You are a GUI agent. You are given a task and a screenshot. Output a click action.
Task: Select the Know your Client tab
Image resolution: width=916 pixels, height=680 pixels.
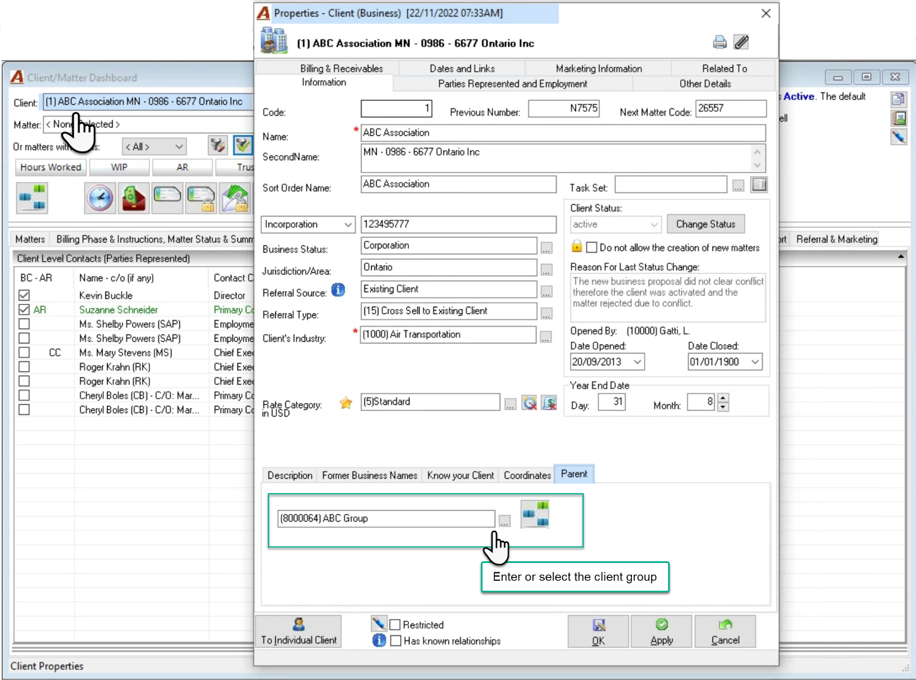point(460,475)
